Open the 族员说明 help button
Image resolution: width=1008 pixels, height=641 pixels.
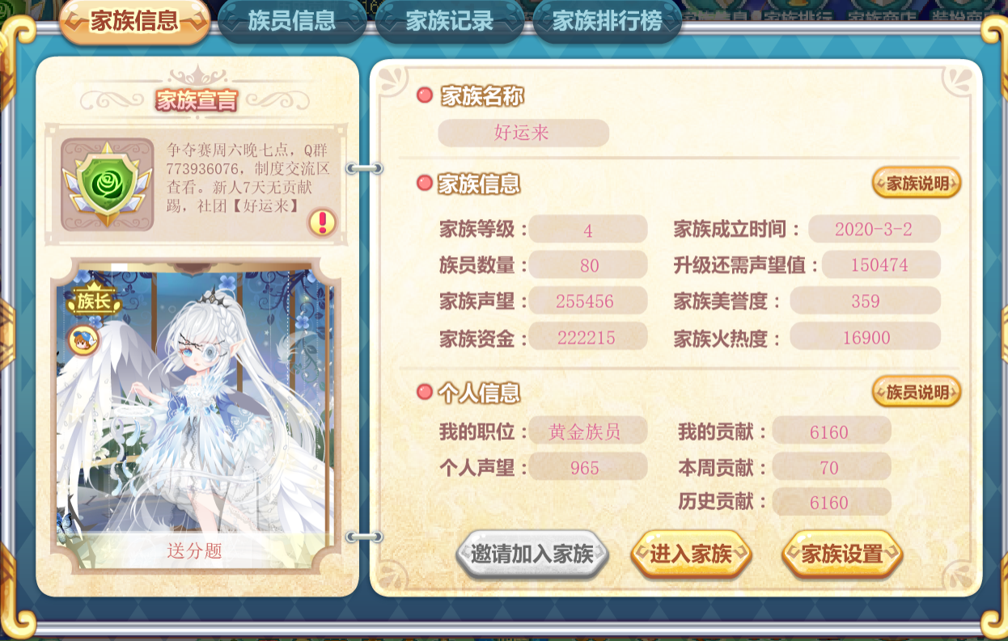(917, 392)
